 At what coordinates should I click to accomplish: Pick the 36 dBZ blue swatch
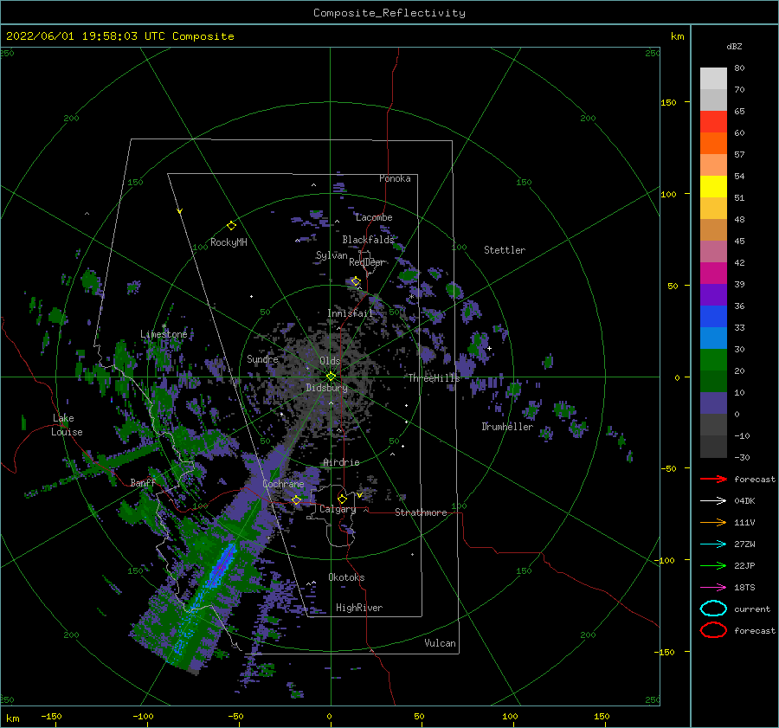click(x=713, y=317)
